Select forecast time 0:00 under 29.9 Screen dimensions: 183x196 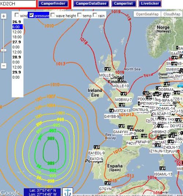pos(16,77)
